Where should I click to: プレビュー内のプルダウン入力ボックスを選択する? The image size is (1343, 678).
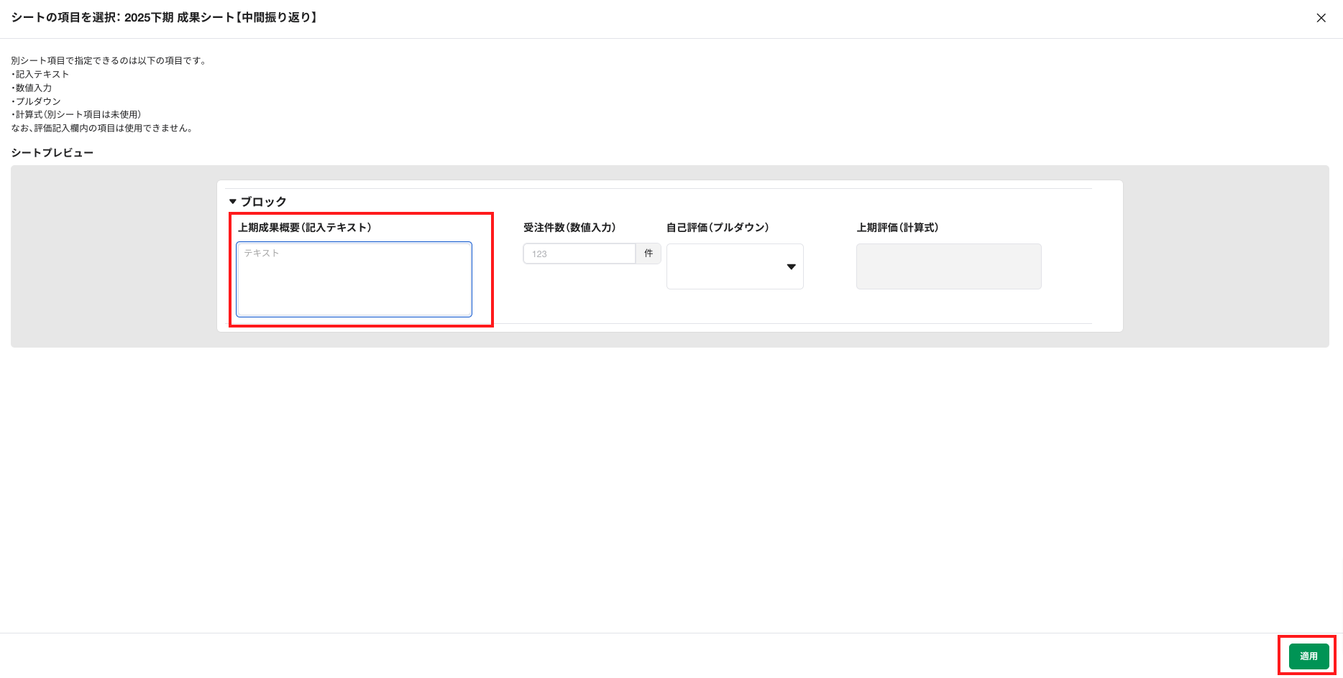click(734, 266)
